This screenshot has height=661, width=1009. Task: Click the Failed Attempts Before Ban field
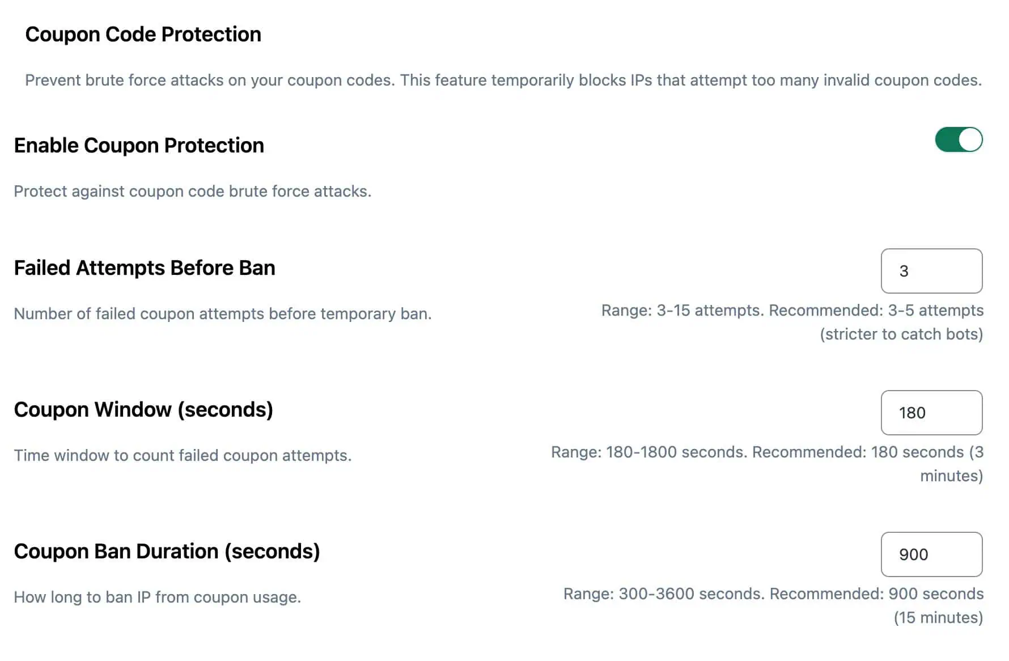pos(931,271)
